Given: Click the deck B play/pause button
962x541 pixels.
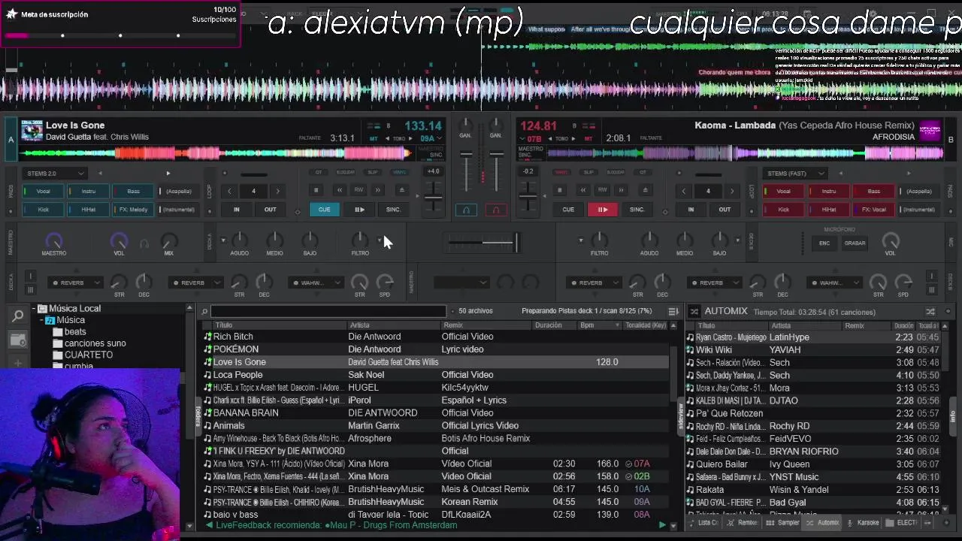Looking at the screenshot, I should (x=602, y=210).
